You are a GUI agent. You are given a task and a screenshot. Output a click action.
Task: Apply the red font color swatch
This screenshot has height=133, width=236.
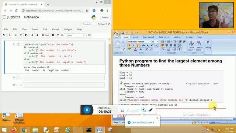(135, 50)
